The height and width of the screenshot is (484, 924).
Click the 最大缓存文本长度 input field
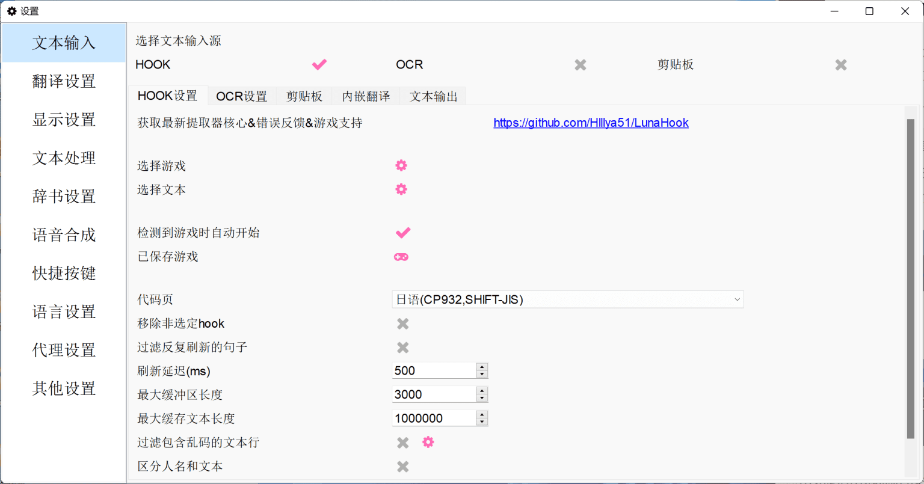(x=433, y=418)
